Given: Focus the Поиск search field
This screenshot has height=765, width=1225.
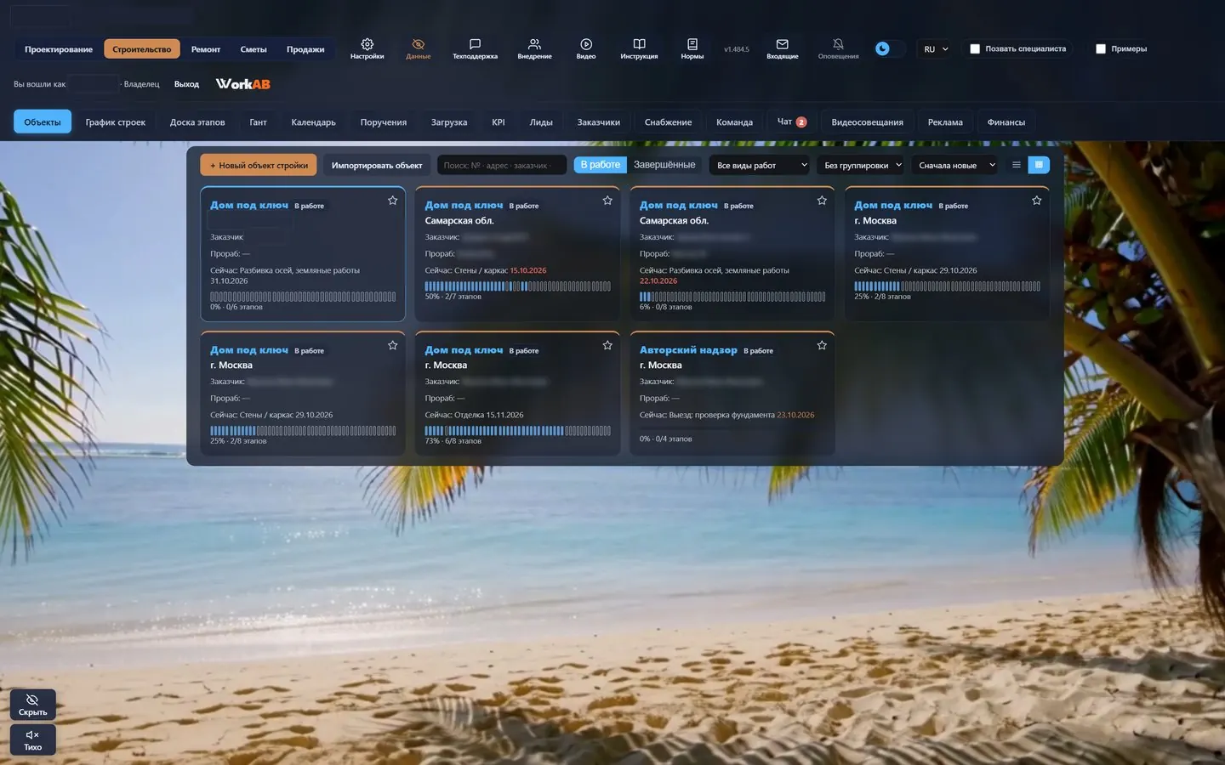Looking at the screenshot, I should [x=502, y=165].
